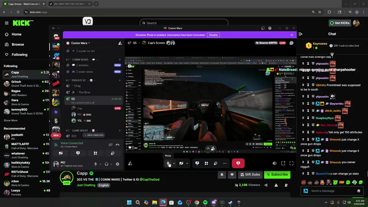Viewport: 368px width, 207px height.
Task: Mute microphone in Discord call controls
Action: tap(168, 163)
